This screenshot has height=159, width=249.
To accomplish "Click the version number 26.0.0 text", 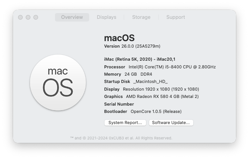I will coord(128,46).
